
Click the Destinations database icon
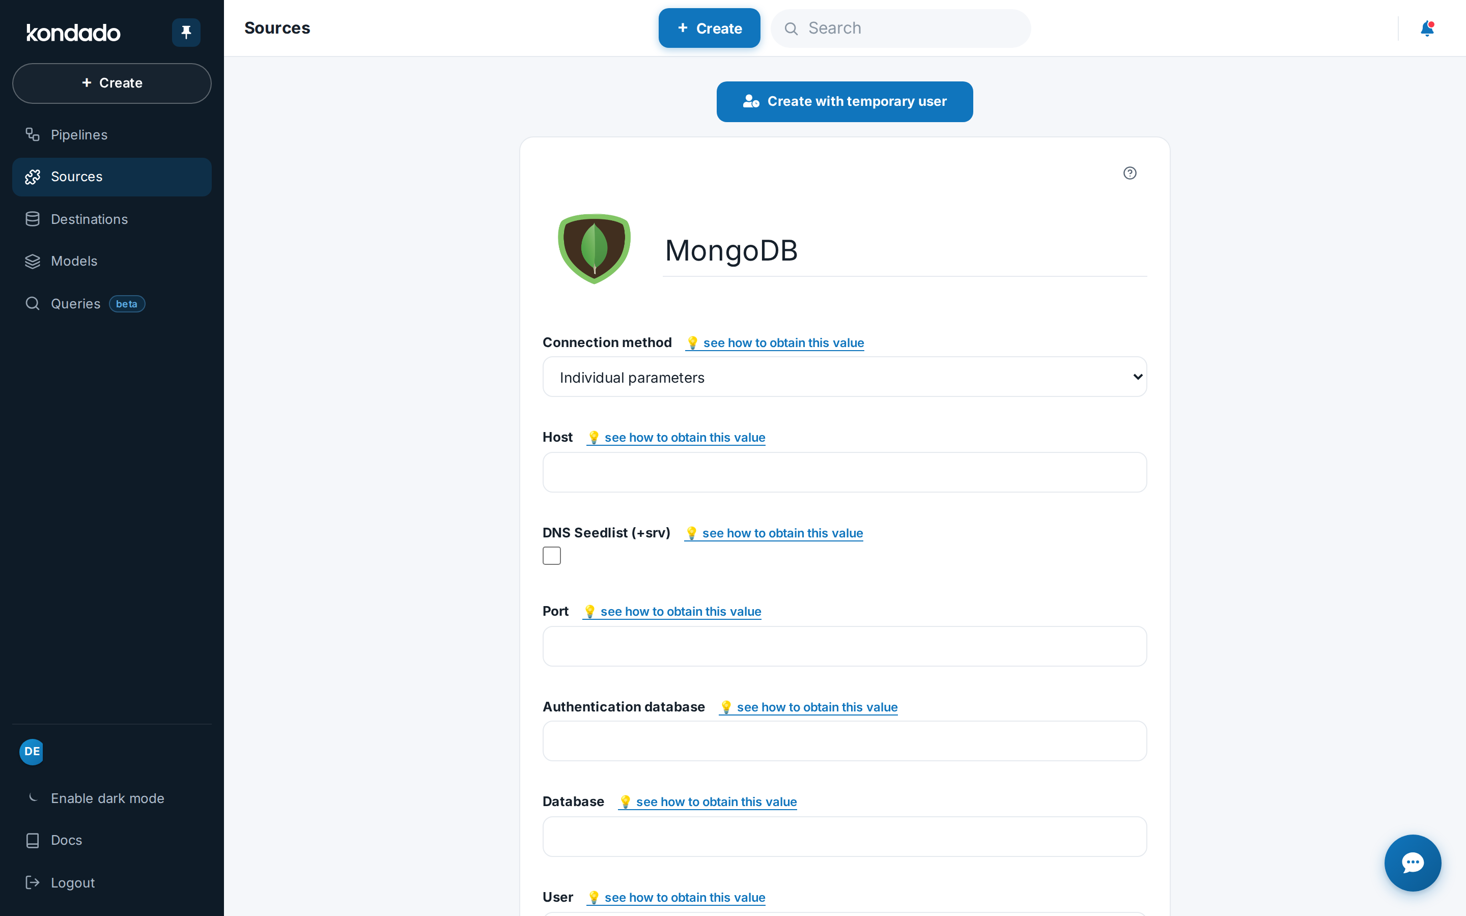(x=33, y=219)
